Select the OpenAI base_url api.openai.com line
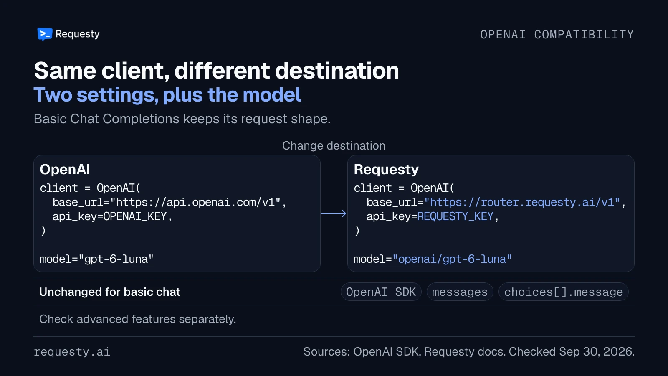 pyautogui.click(x=170, y=203)
